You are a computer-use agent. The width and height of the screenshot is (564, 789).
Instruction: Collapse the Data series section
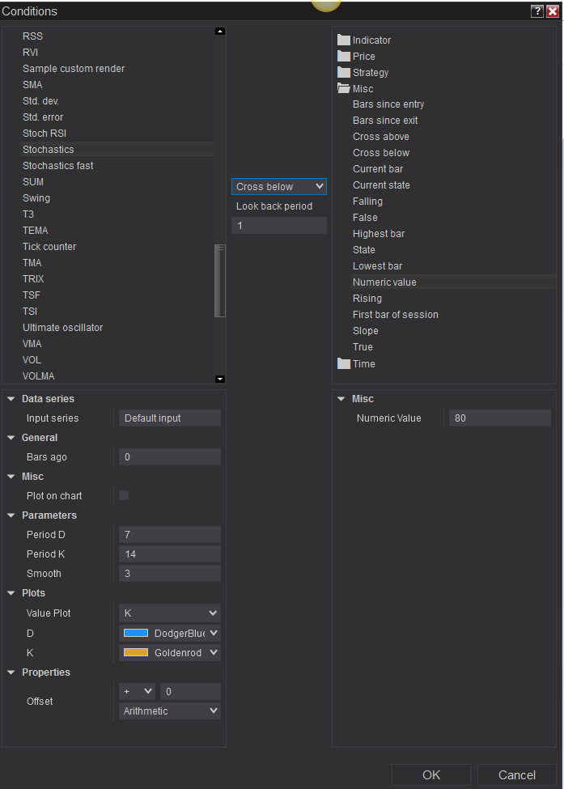tap(12, 399)
